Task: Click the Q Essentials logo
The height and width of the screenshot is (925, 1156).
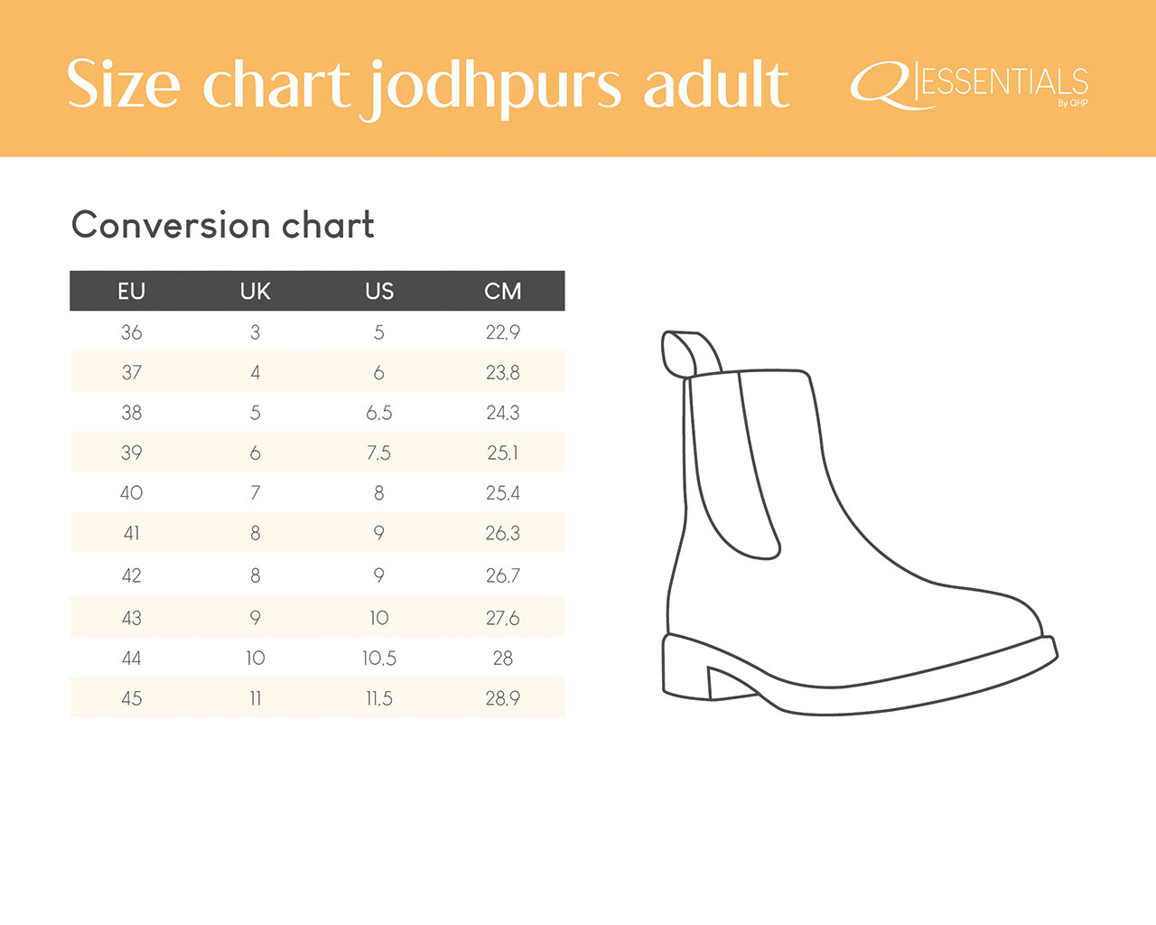Action: (969, 85)
